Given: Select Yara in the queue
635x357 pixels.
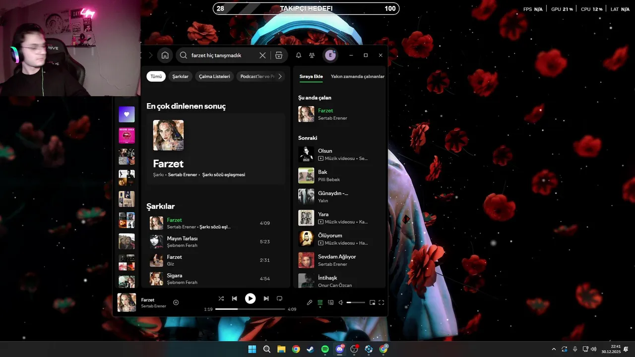Looking at the screenshot, I should pos(339,218).
